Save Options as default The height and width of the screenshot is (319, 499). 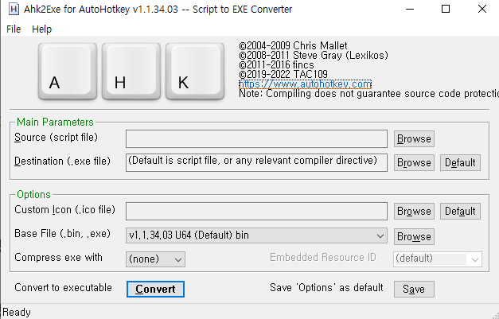[414, 289]
